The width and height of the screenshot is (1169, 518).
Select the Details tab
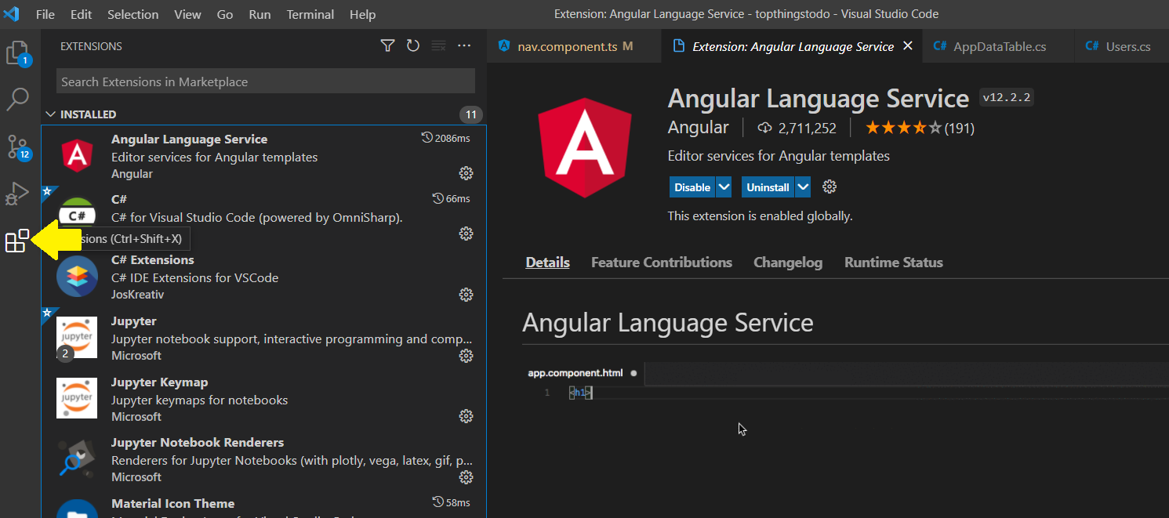pos(547,263)
